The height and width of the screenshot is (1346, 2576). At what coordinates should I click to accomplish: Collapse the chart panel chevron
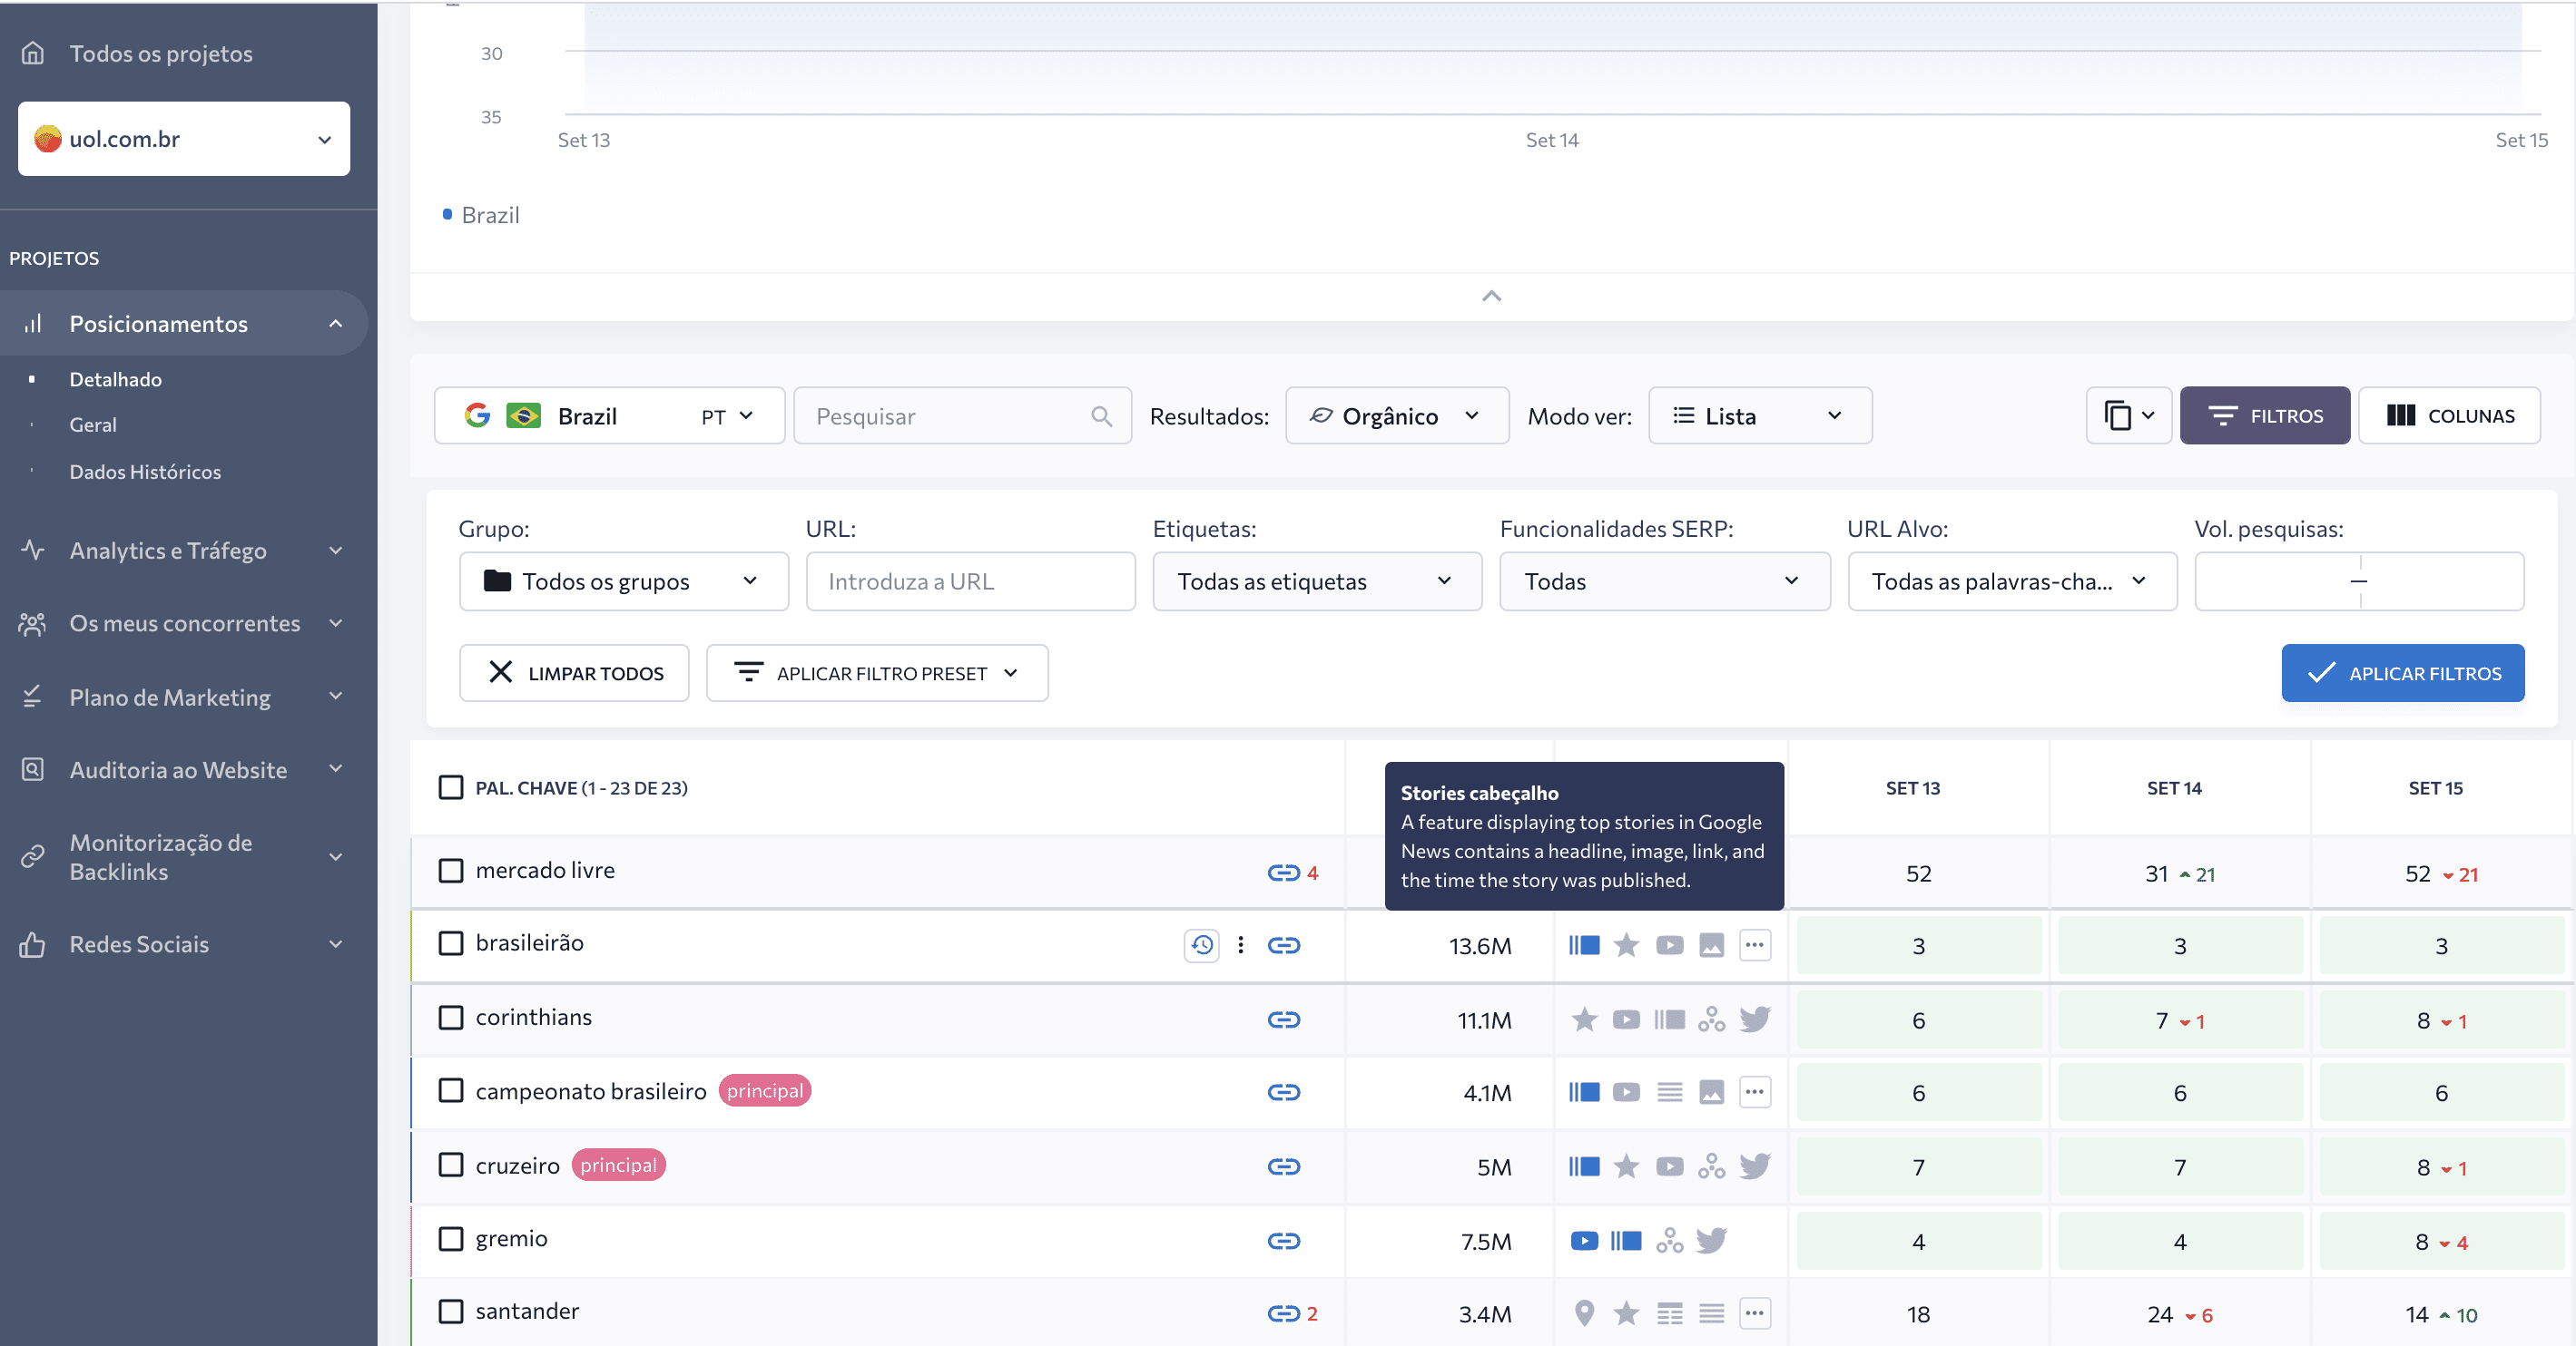coord(1491,296)
